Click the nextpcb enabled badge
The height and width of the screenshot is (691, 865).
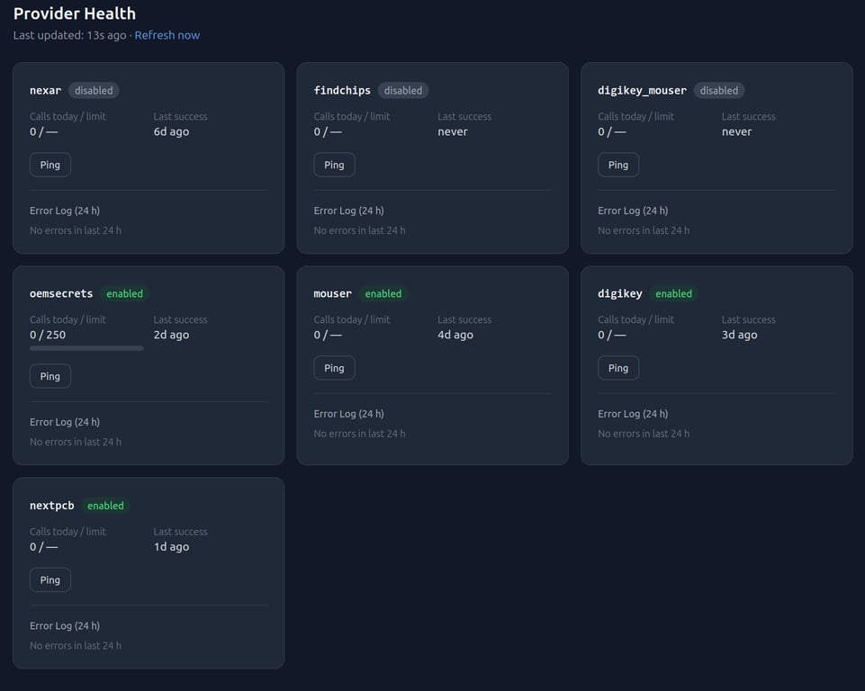click(x=105, y=506)
